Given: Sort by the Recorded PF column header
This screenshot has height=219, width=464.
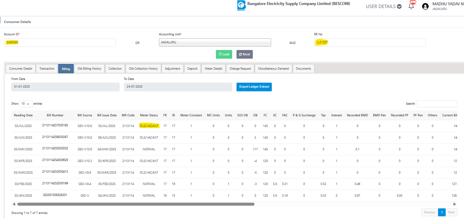Looking at the screenshot, I should coord(400,115).
